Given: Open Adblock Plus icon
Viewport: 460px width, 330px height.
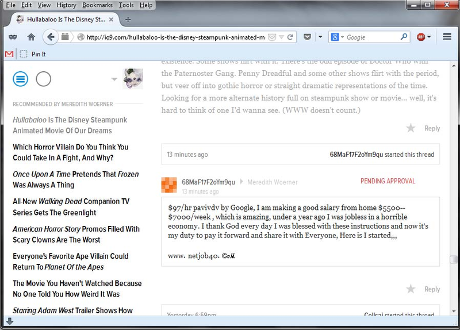Looking at the screenshot, I should click(x=421, y=37).
